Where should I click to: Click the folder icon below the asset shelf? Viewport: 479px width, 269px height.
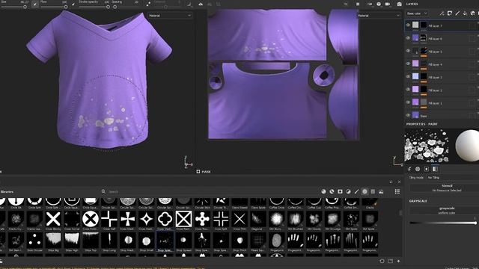pyautogui.click(x=391, y=261)
